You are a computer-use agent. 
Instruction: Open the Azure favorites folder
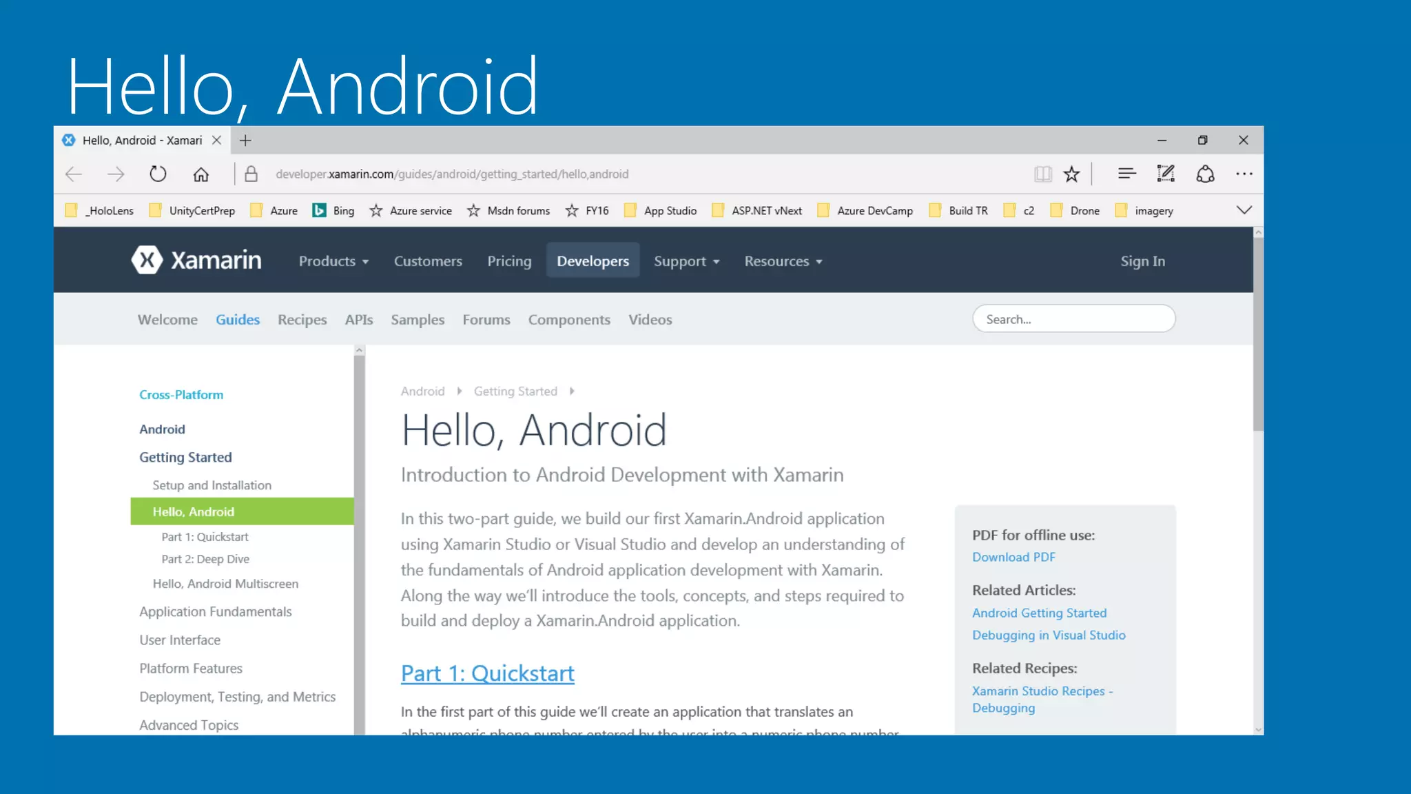pyautogui.click(x=274, y=211)
